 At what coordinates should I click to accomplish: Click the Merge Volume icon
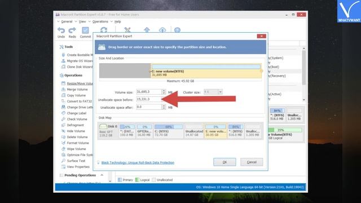(63, 89)
